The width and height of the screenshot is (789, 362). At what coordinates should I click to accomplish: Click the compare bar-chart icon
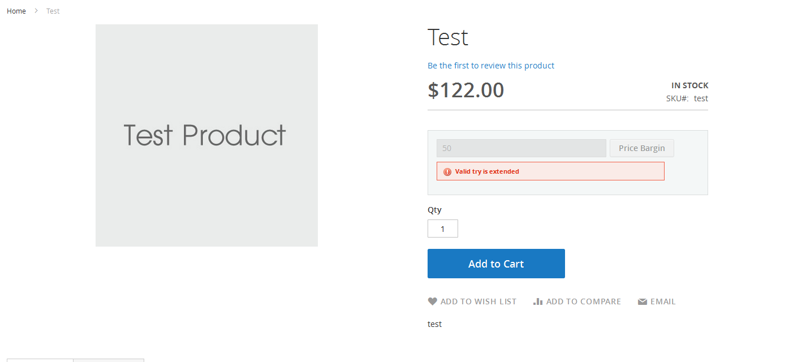(538, 301)
